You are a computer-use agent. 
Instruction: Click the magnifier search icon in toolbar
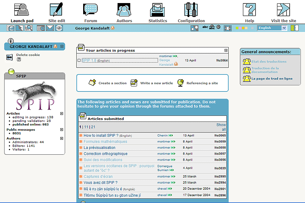28,28
